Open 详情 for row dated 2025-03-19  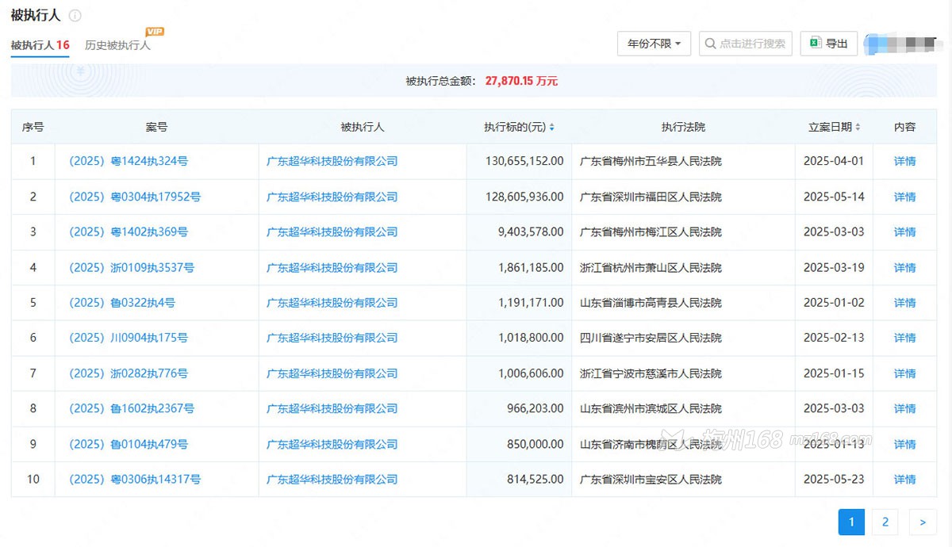click(904, 267)
